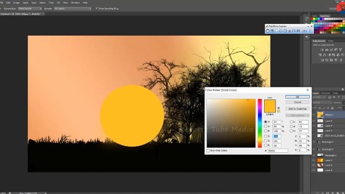Open FastStone Capture settings icon

pyautogui.click(x=310, y=31)
